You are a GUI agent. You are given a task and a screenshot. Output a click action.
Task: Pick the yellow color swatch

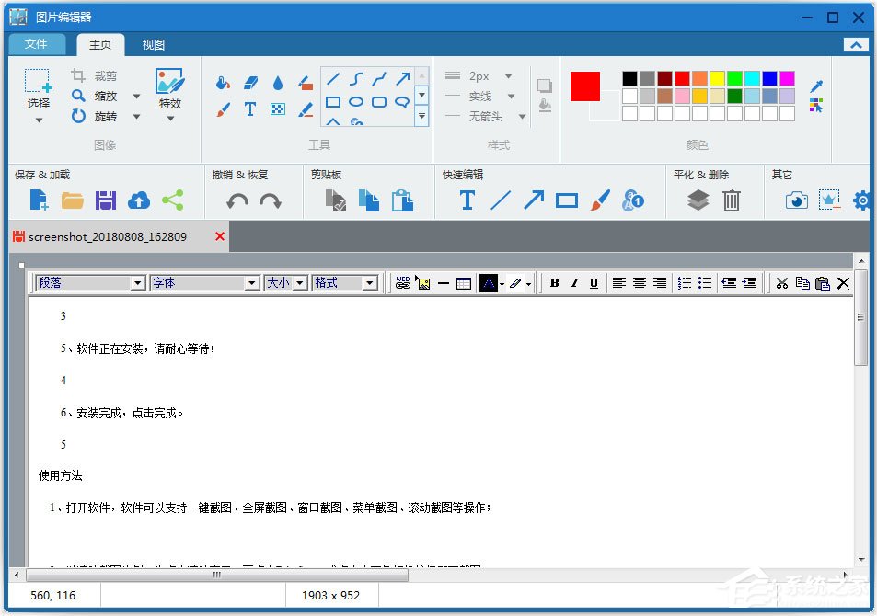(x=717, y=78)
